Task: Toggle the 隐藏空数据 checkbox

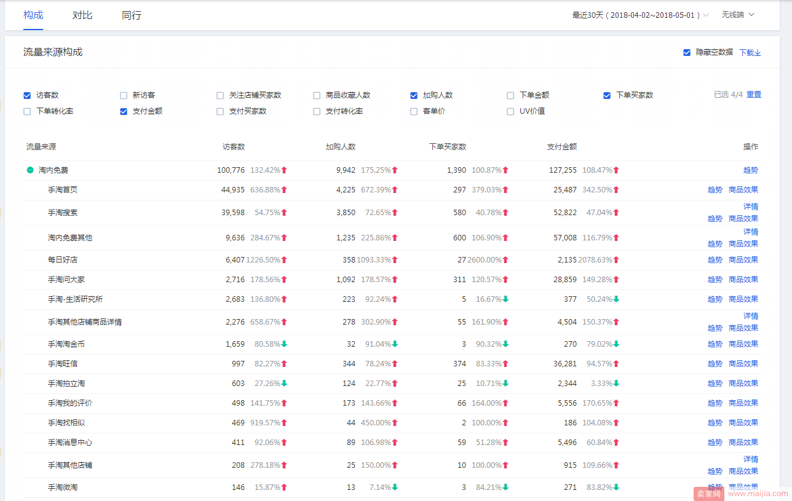Action: coord(687,52)
